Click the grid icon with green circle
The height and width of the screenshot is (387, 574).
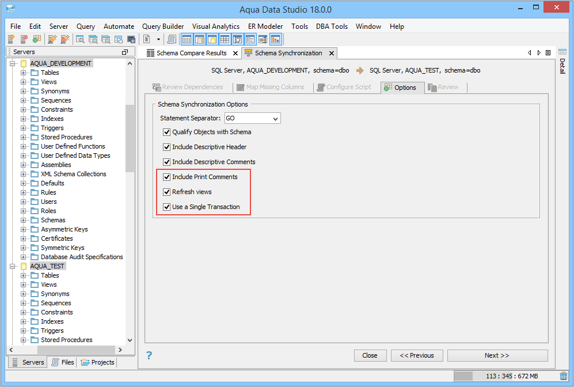(x=37, y=39)
